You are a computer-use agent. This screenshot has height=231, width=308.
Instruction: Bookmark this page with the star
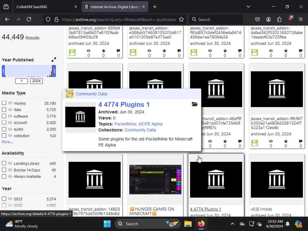181,20
